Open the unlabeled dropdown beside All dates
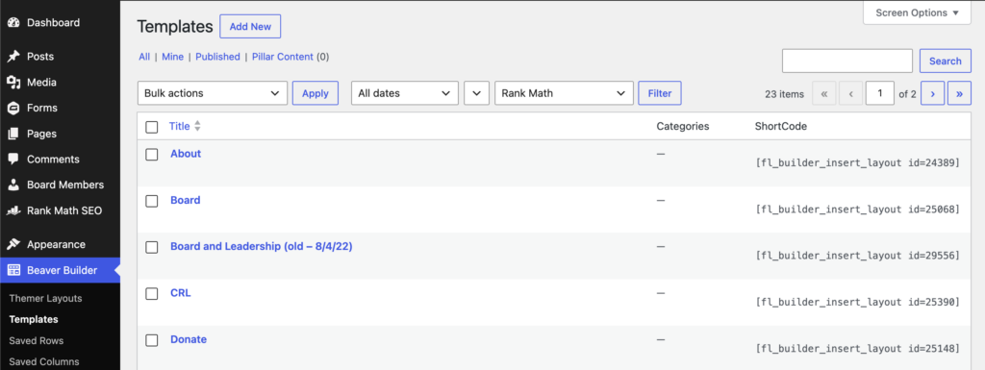 coord(477,93)
